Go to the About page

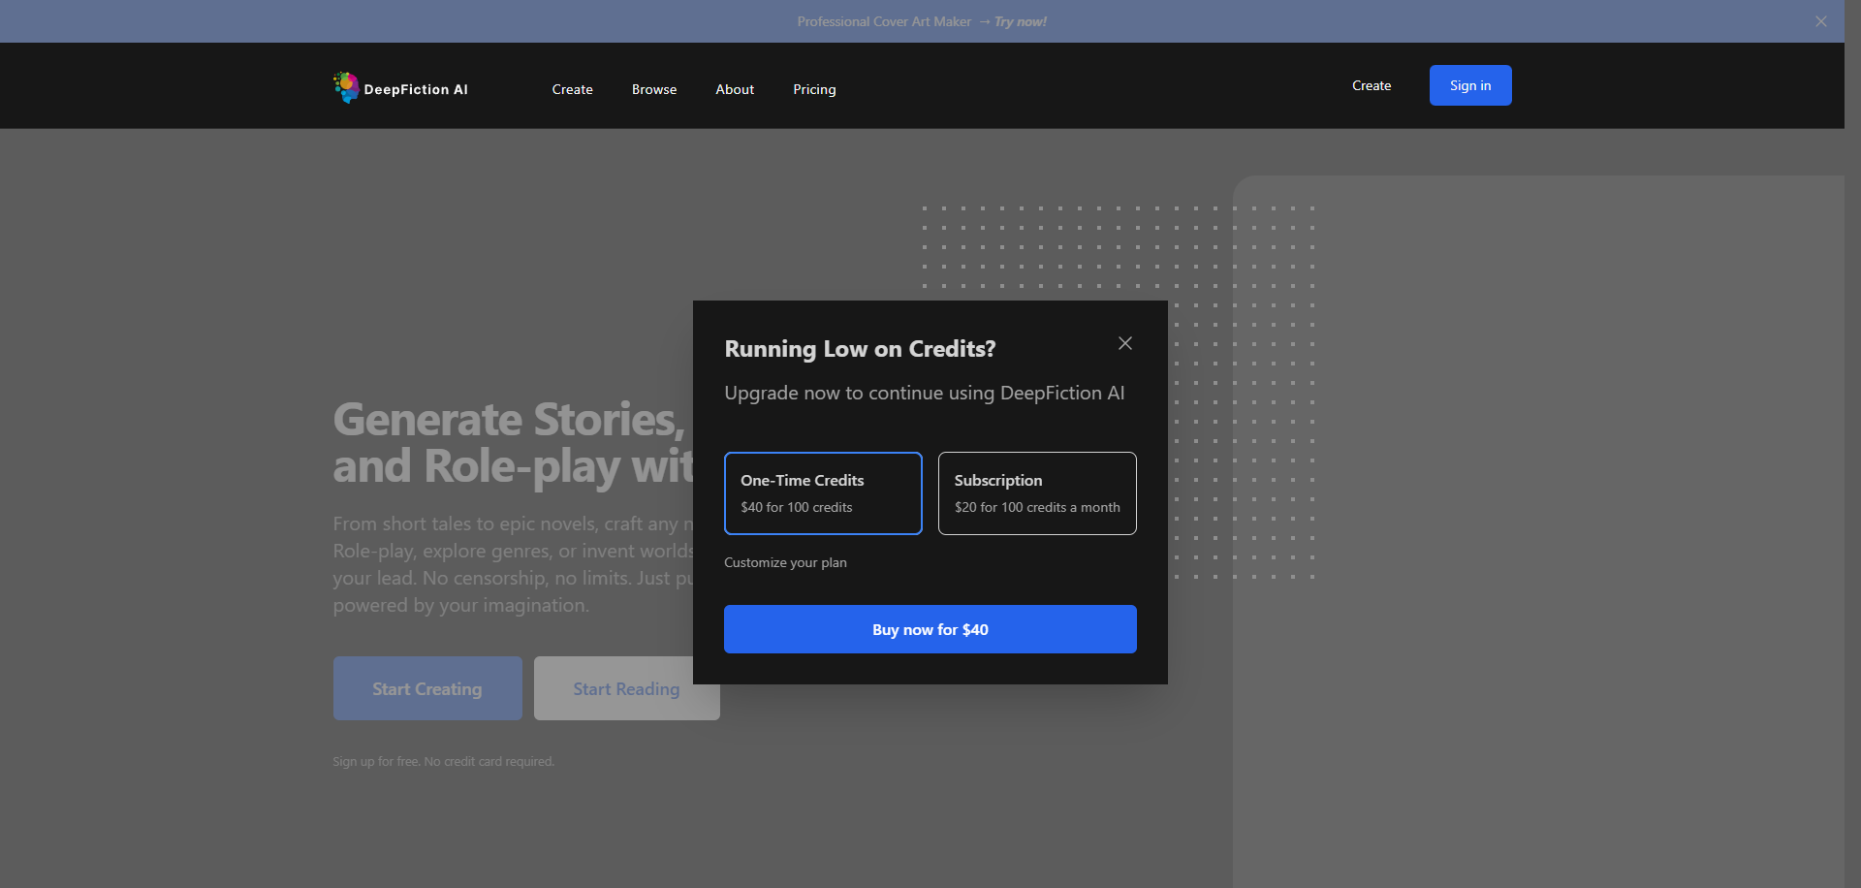[x=735, y=89]
